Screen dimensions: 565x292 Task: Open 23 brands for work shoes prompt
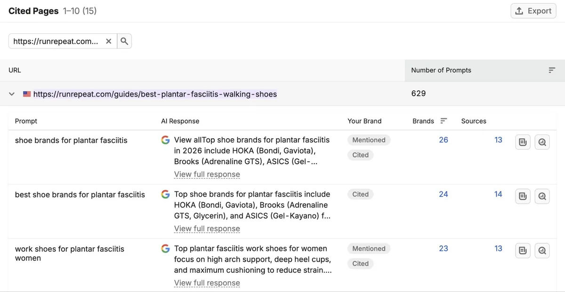[444, 248]
